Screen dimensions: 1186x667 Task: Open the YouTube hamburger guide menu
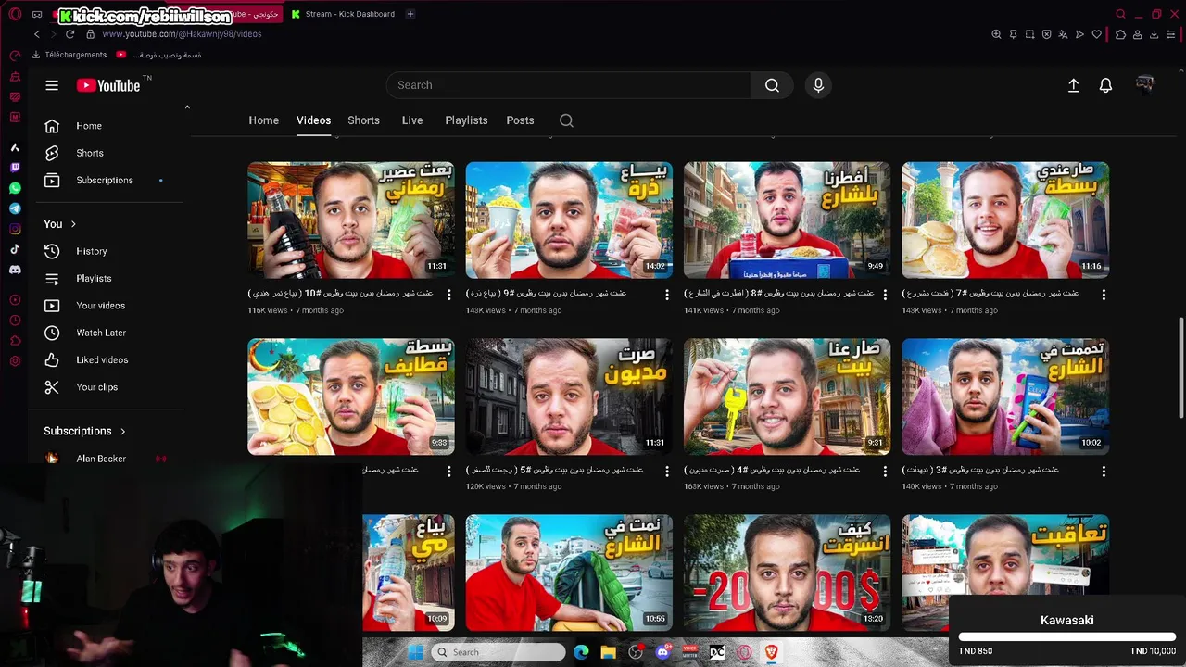(52, 85)
